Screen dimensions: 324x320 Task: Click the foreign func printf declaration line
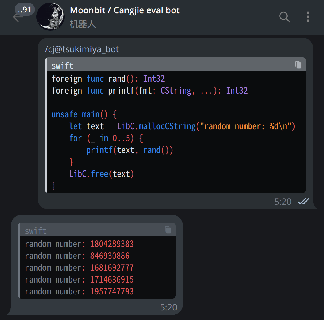tap(149, 91)
